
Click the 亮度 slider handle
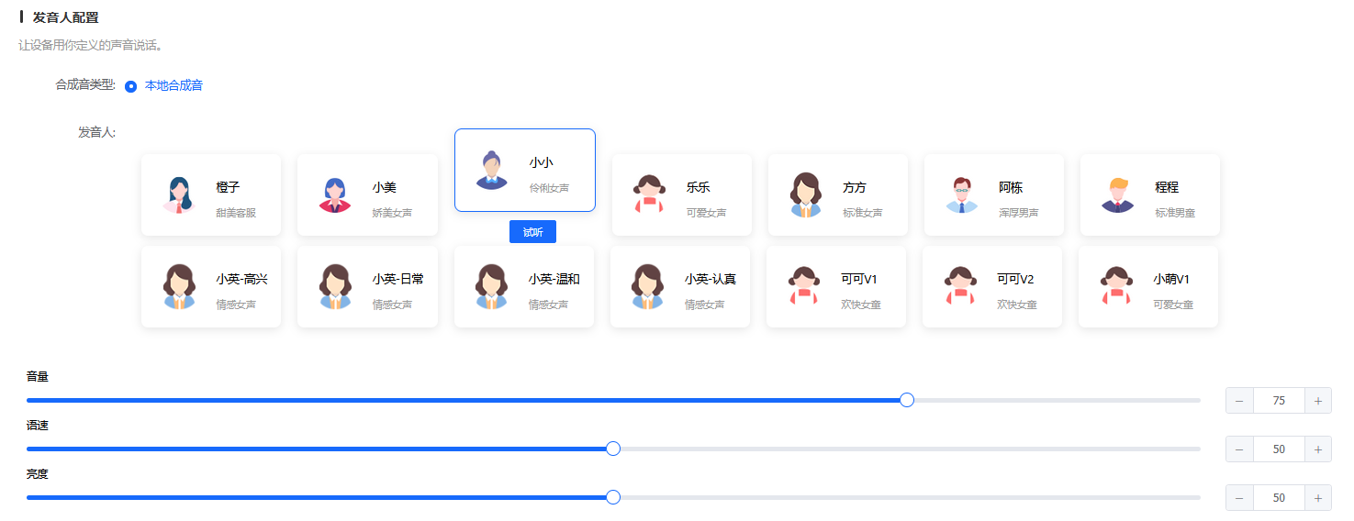tap(613, 497)
